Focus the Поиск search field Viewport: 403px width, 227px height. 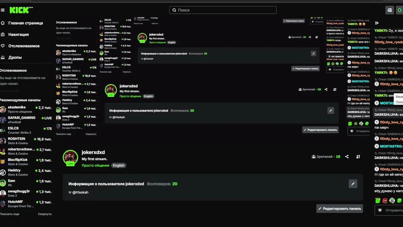click(x=223, y=10)
